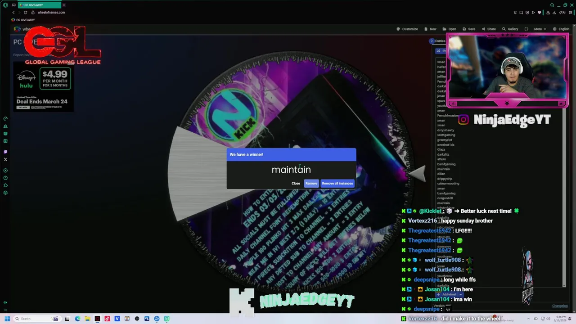Image resolution: width=576 pixels, height=324 pixels.
Task: Open the browser snapshot tool
Action: click(521, 12)
